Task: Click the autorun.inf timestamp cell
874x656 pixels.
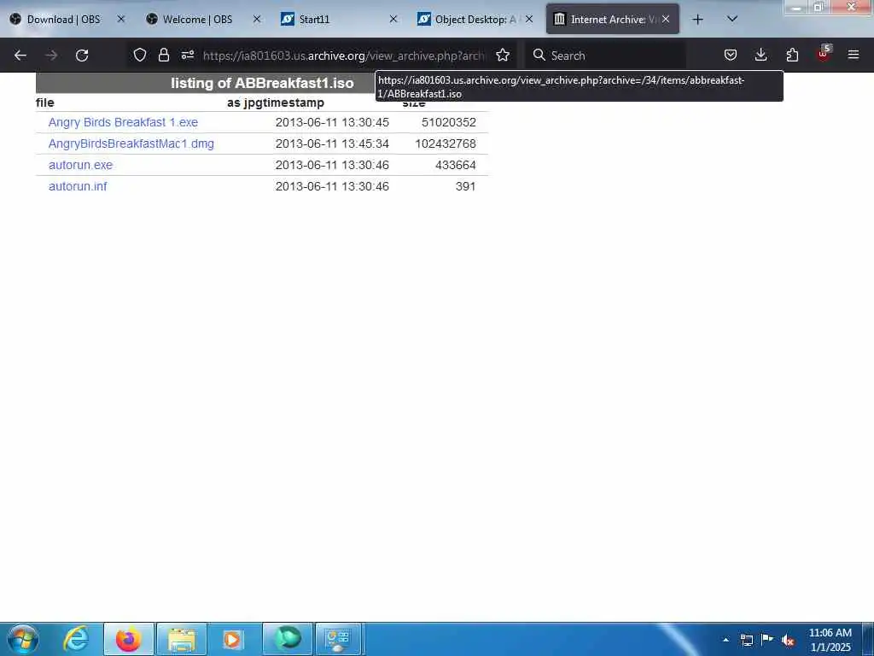Action: click(332, 186)
